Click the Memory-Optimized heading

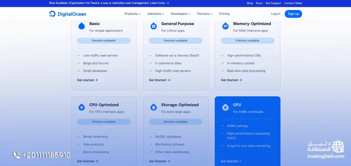[x=252, y=24]
